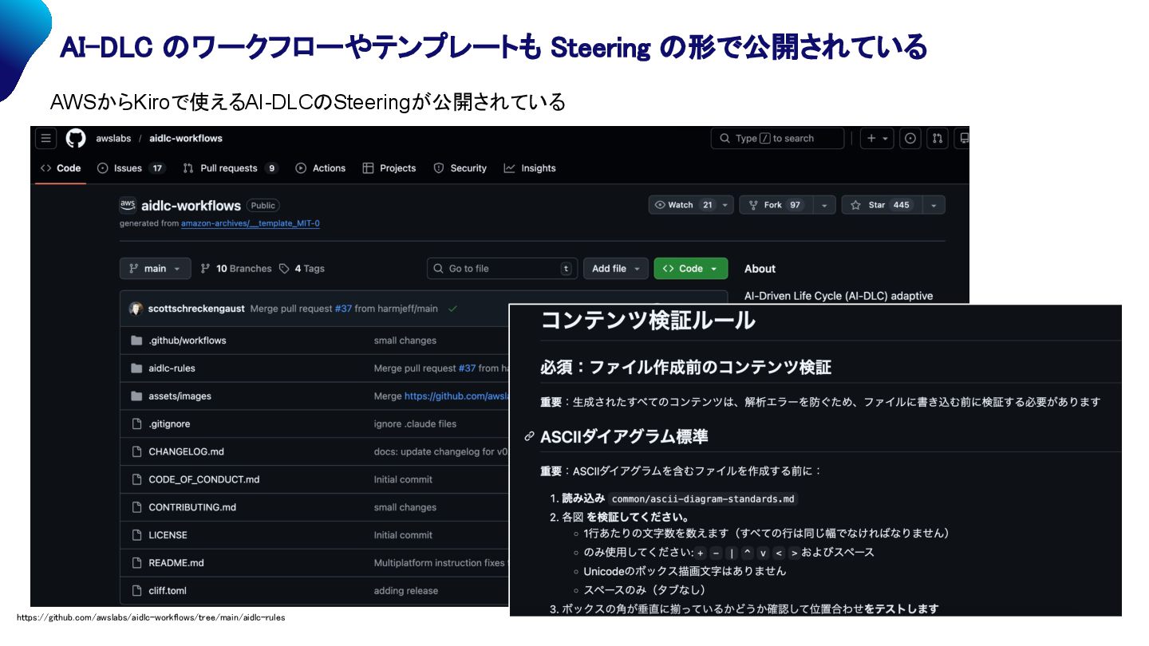The width and height of the screenshot is (1149, 646).
Task: Click folder icon beside aidlc-rules
Action: click(136, 368)
